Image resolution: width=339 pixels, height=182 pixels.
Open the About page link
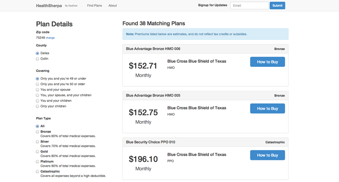[x=112, y=6]
